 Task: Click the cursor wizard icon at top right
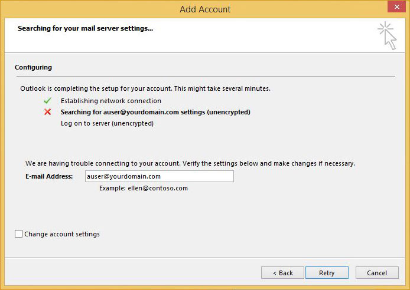coord(388,36)
